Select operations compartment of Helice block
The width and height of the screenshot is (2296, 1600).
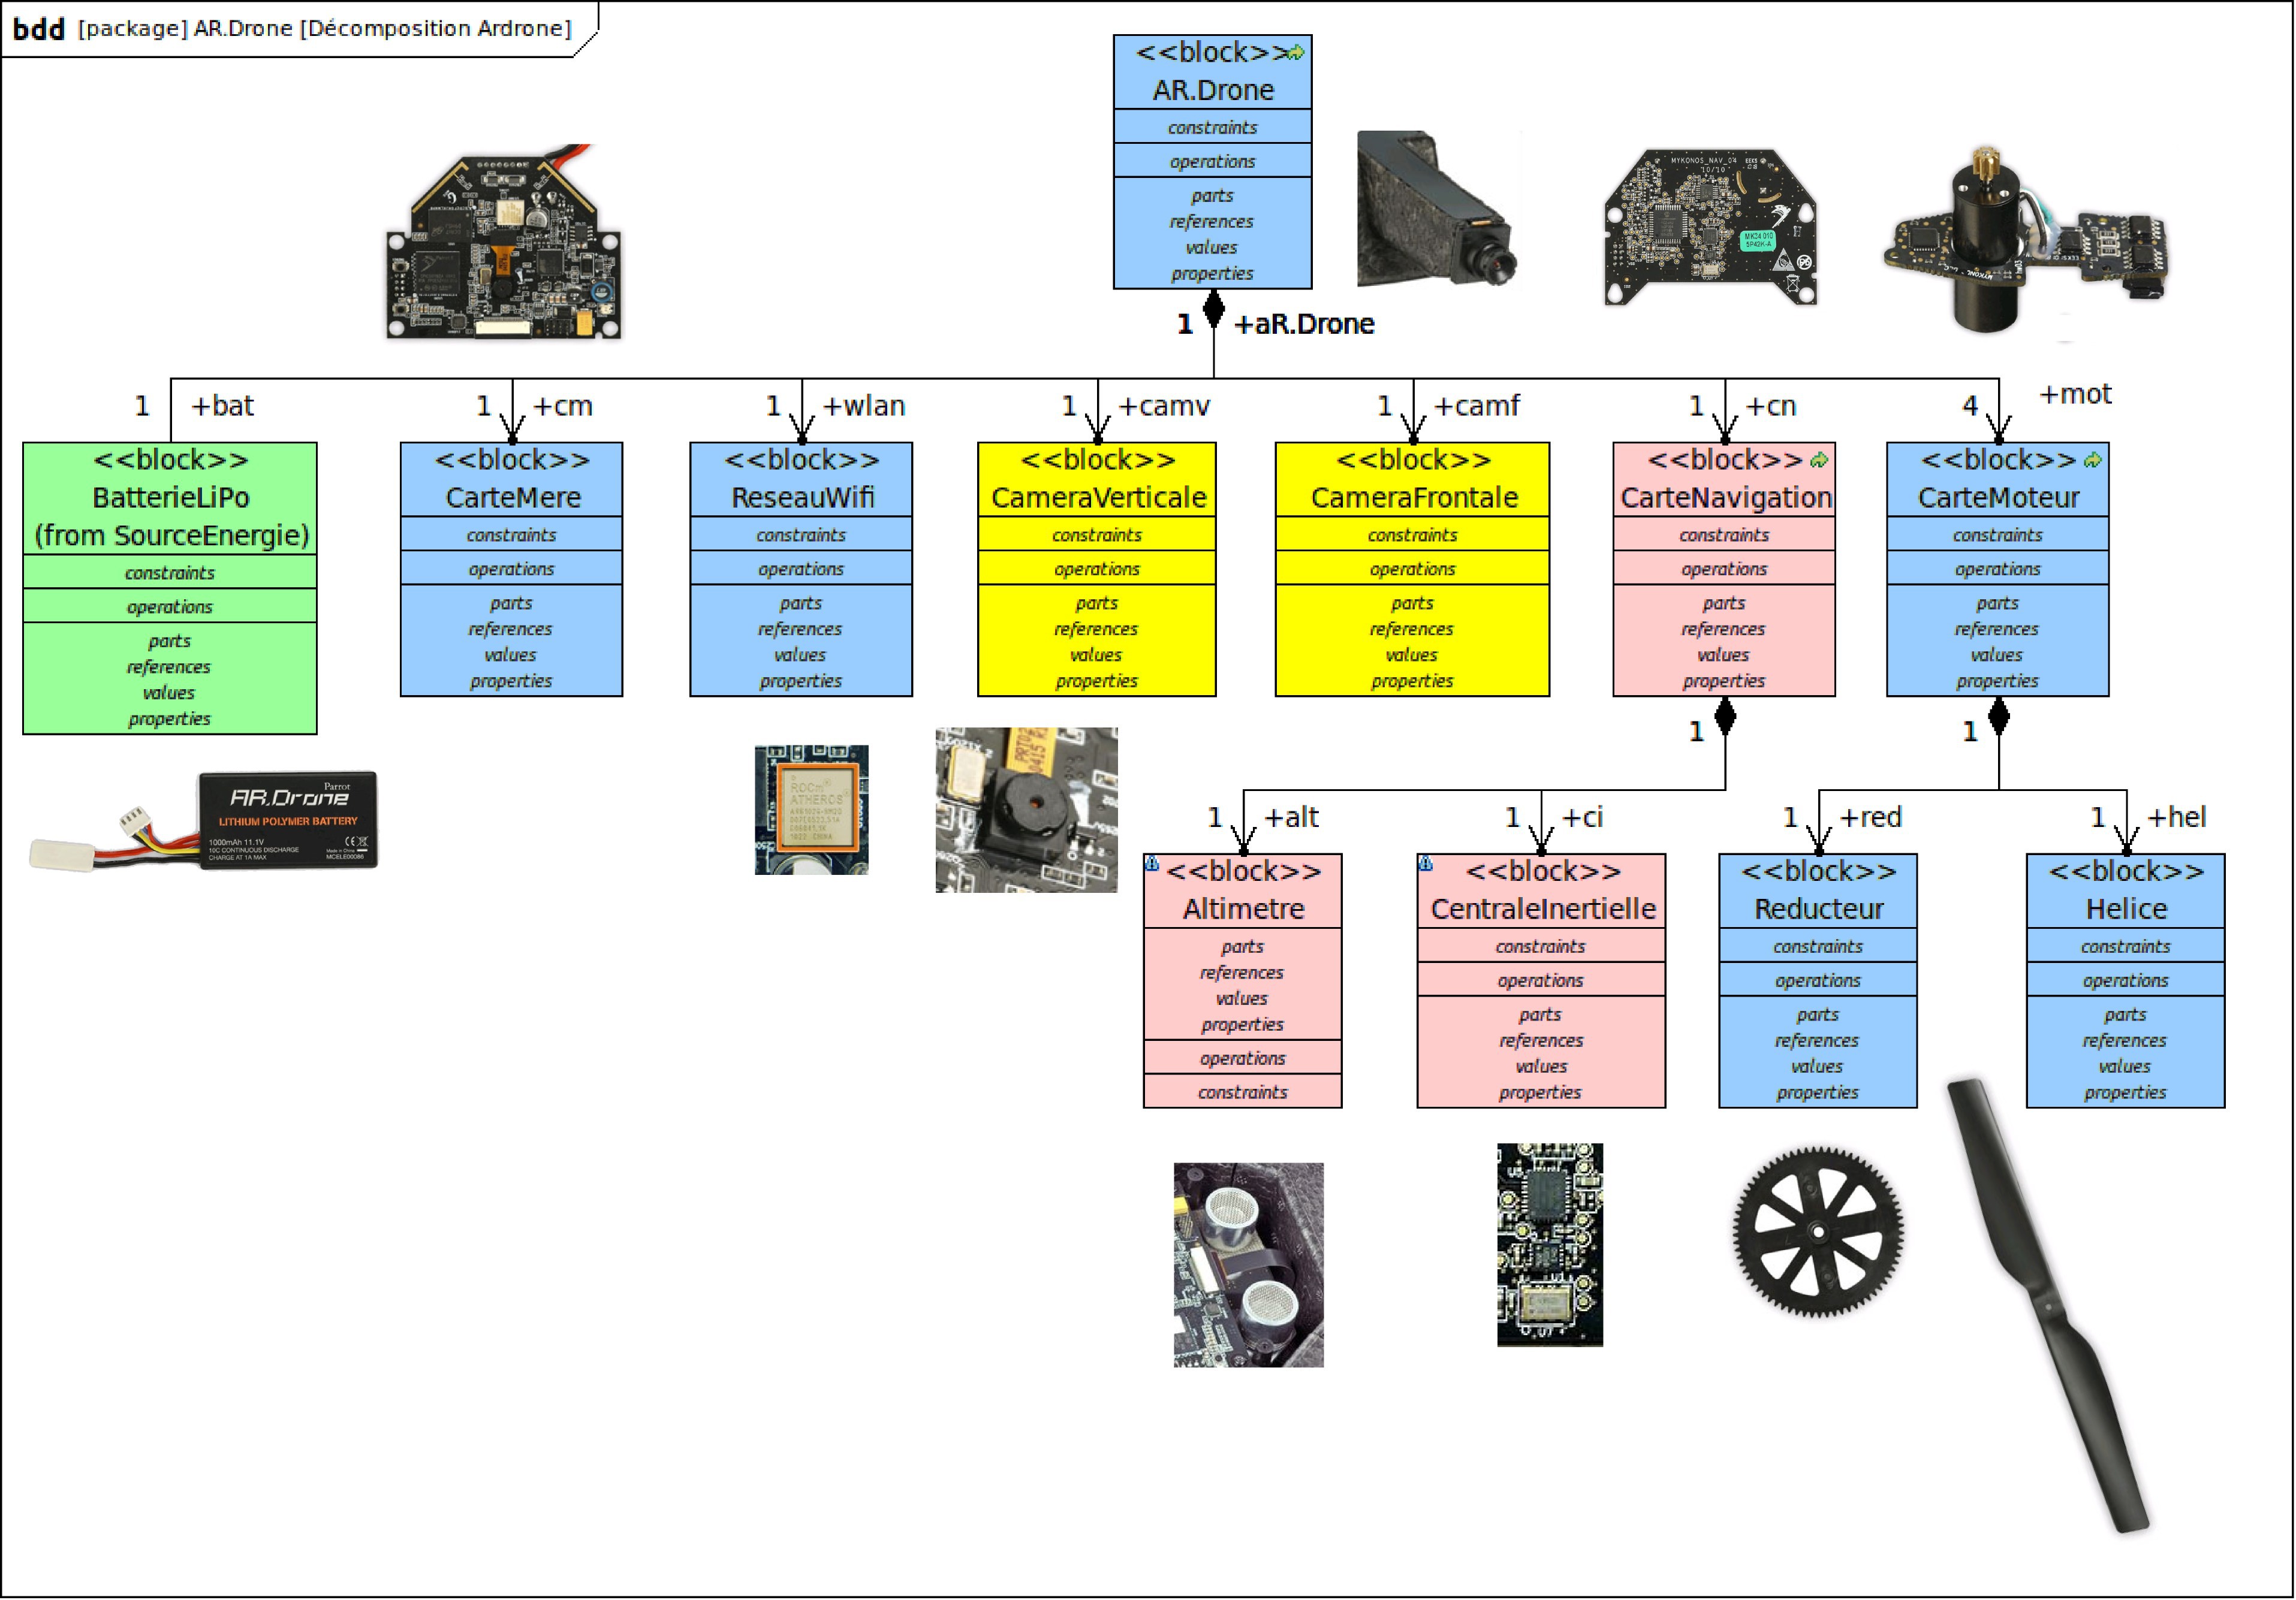pyautogui.click(x=2126, y=980)
